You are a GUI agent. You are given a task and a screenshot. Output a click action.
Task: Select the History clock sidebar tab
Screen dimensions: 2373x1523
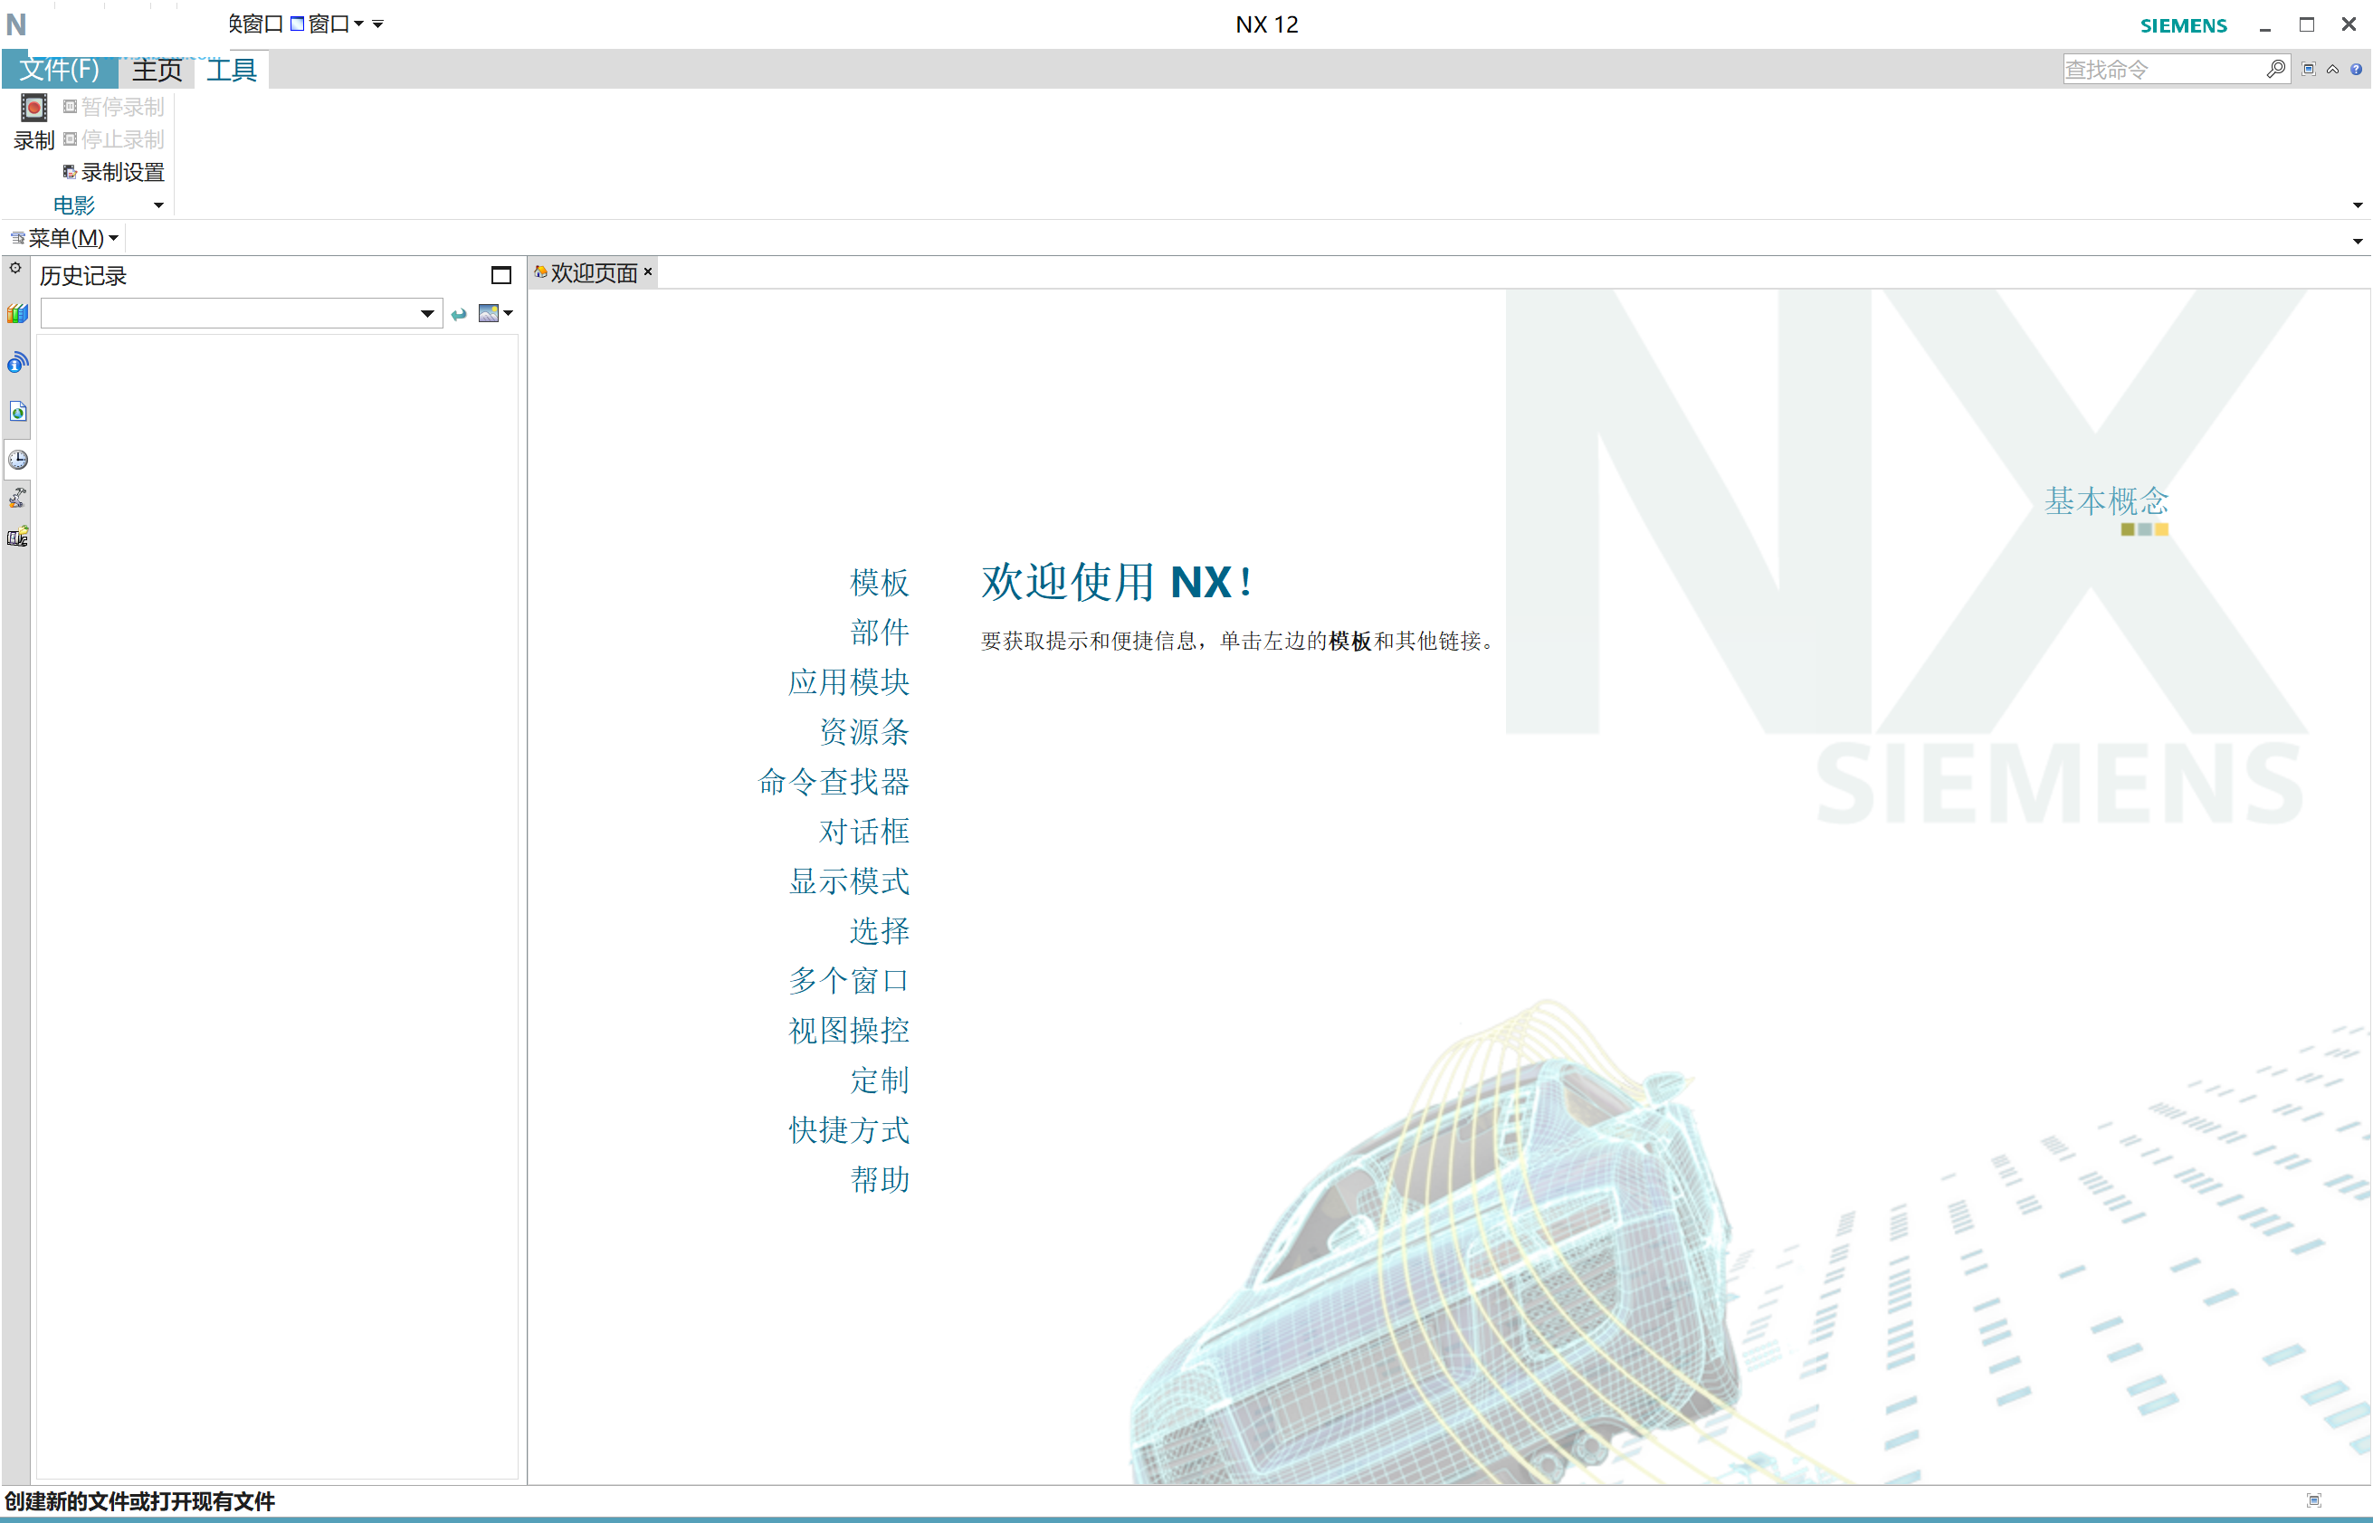point(18,460)
